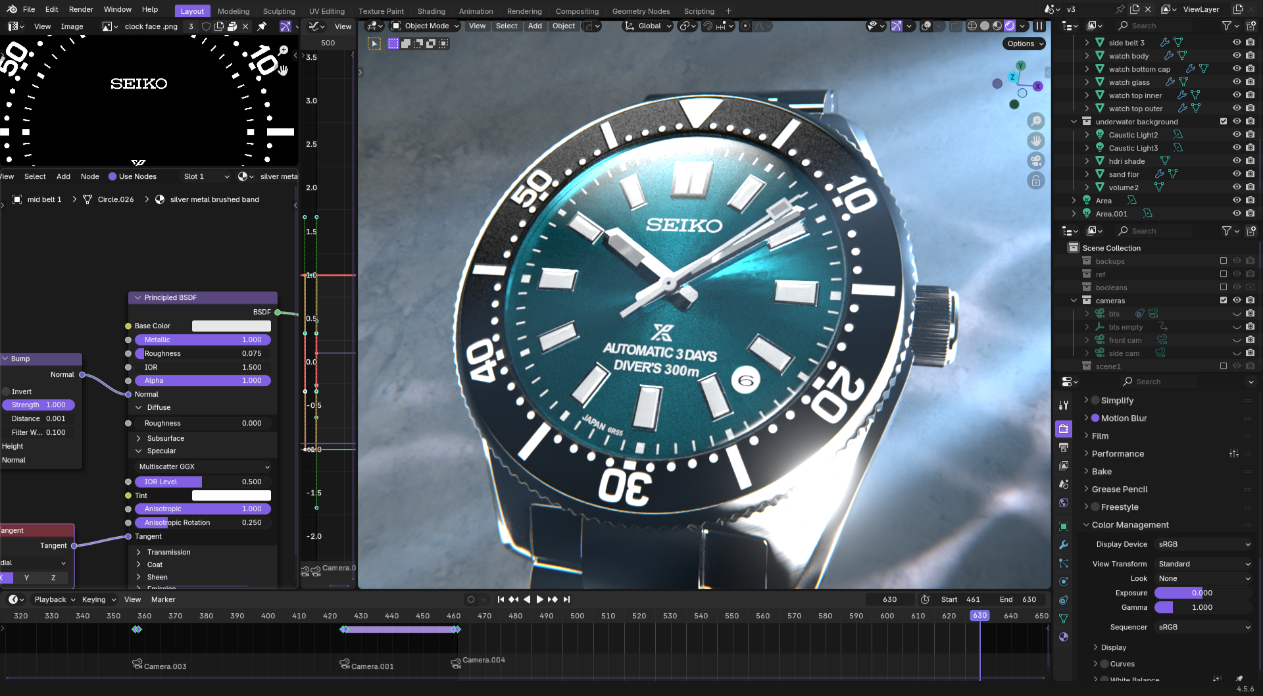The width and height of the screenshot is (1263, 696).
Task: Uncheck the cameras collection checkbox
Action: [x=1224, y=300]
